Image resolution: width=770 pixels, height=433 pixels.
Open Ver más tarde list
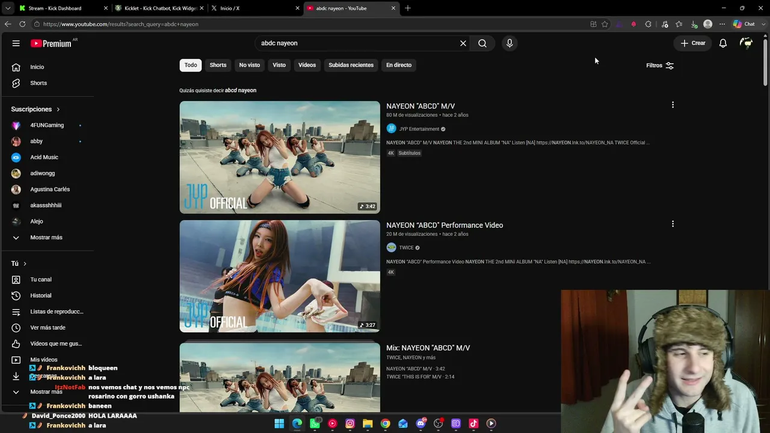(47, 328)
